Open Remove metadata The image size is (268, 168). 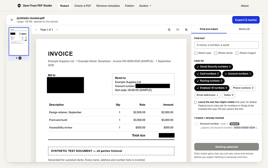(108, 6)
